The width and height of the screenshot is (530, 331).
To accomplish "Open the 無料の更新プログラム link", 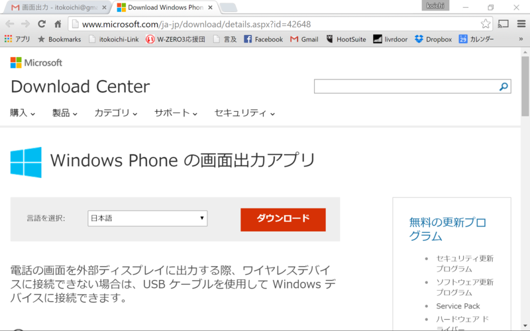I will pyautogui.click(x=448, y=229).
